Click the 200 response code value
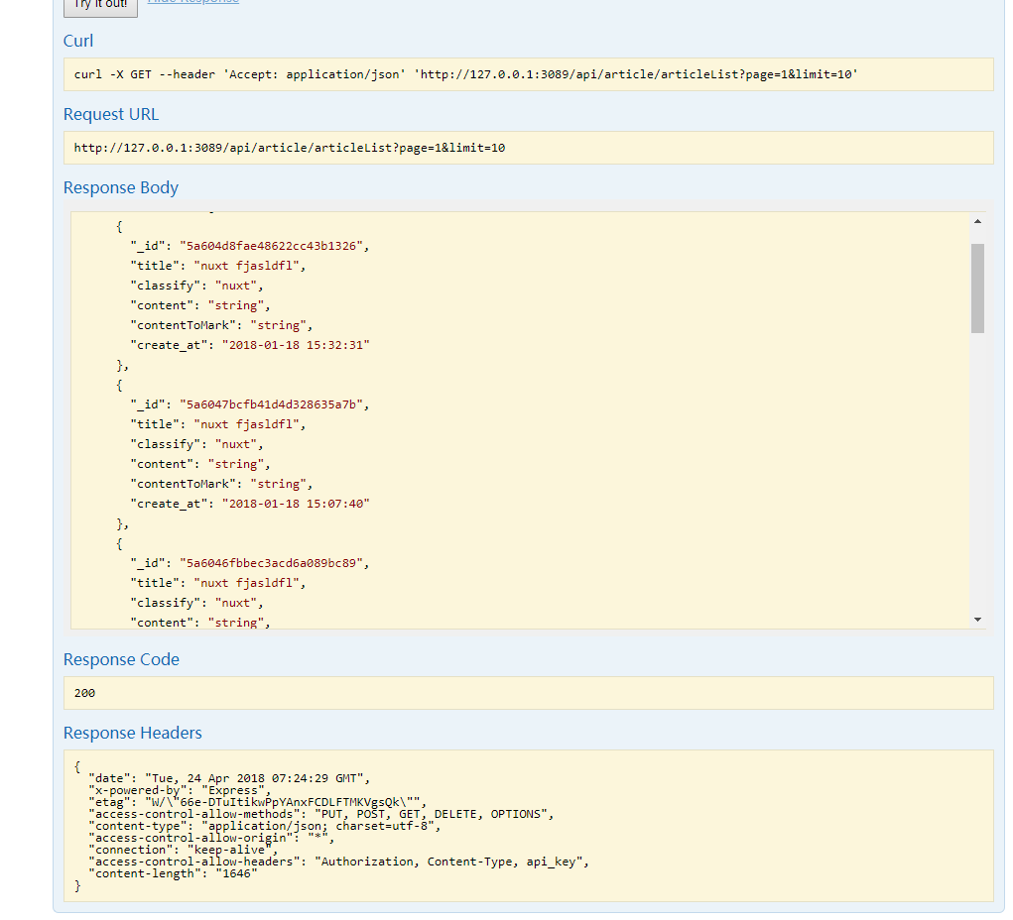This screenshot has height=920, width=1013. [x=84, y=693]
